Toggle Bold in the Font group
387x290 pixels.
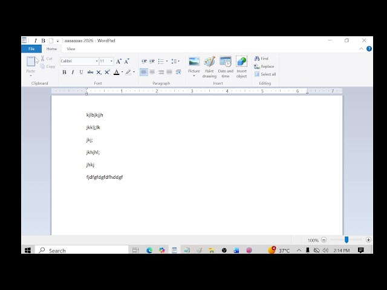click(64, 72)
